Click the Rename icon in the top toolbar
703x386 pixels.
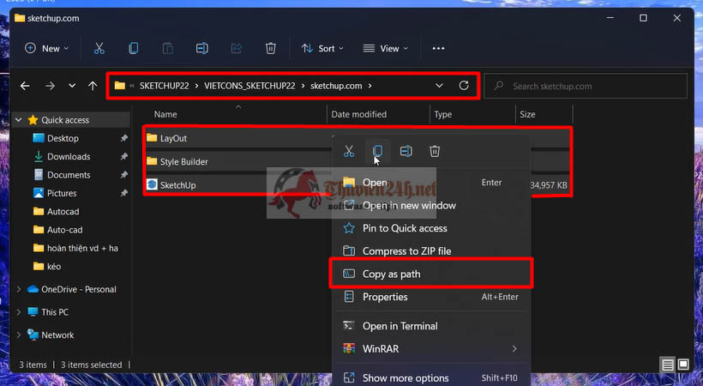202,49
